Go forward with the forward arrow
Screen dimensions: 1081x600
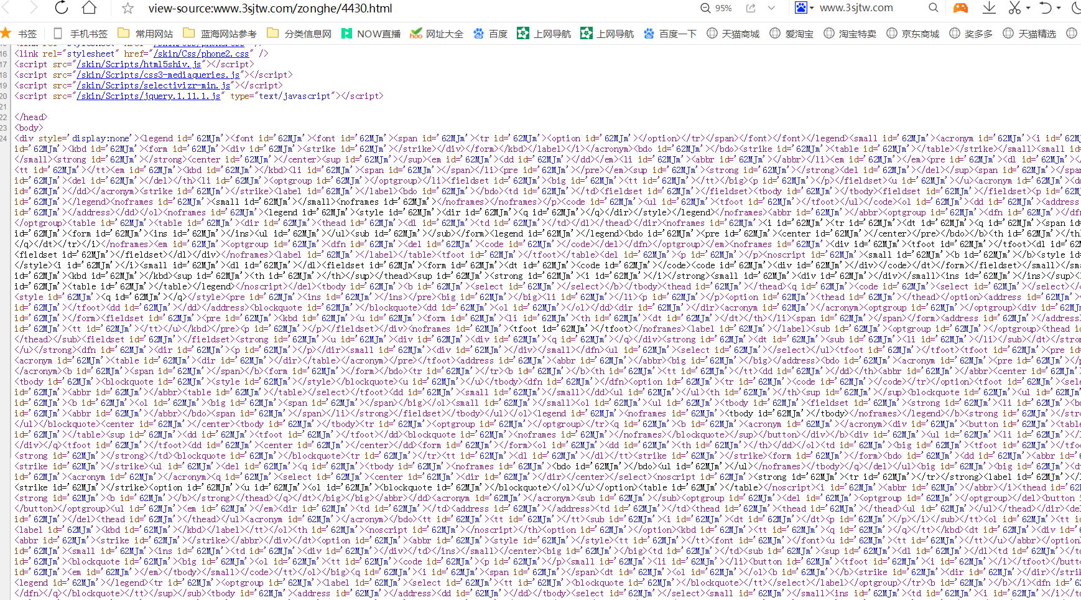click(x=33, y=8)
